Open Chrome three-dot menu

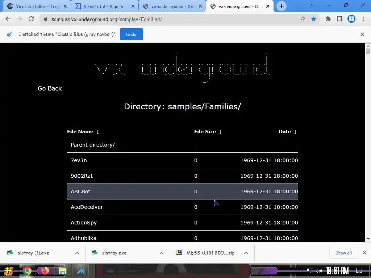click(x=363, y=19)
